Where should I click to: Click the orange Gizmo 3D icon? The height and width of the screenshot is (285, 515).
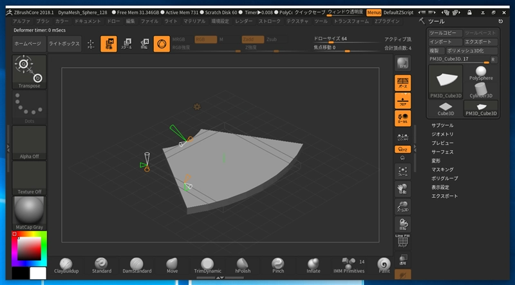pyautogui.click(x=162, y=44)
